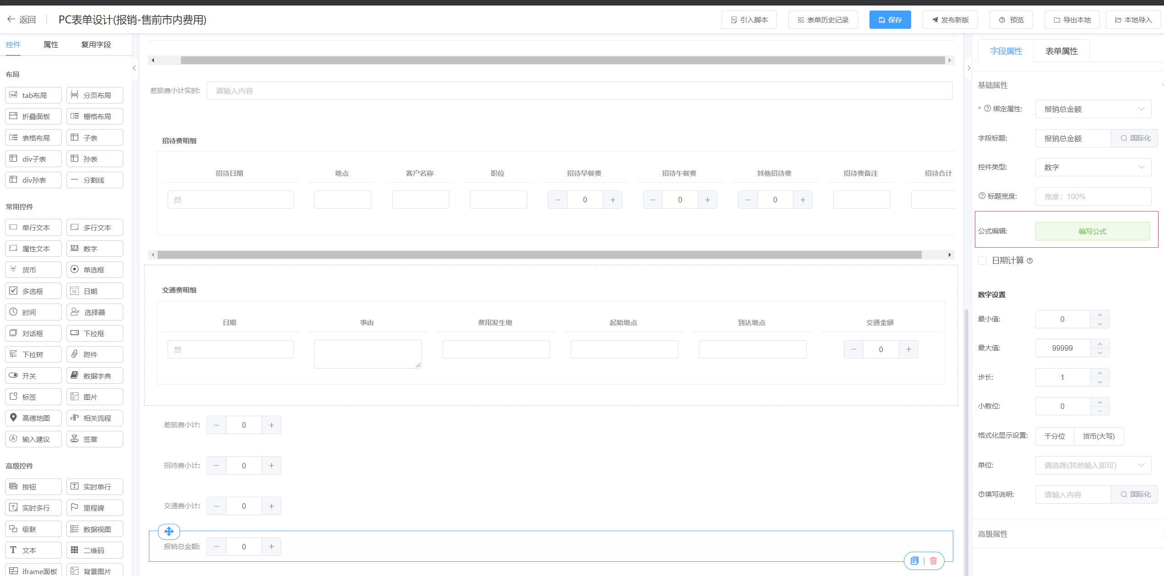Click the 招待费明细 horizontal scrollbar

click(x=539, y=255)
